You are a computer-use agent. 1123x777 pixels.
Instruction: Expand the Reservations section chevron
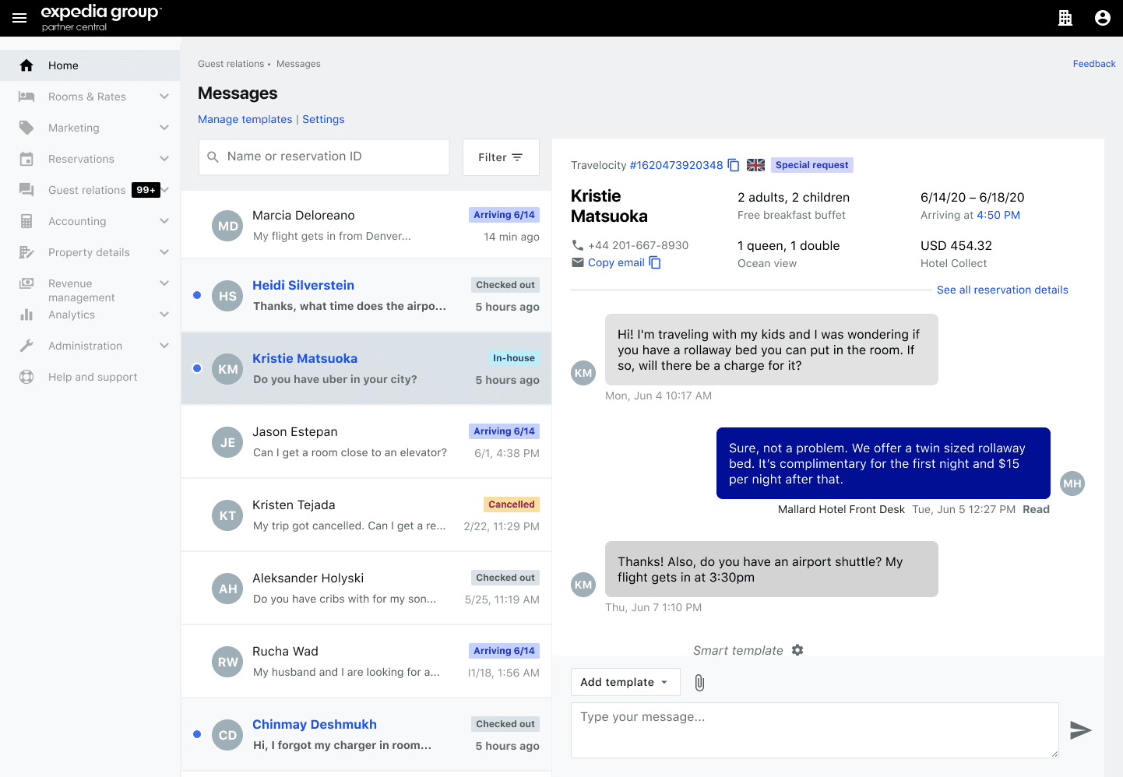[x=164, y=159]
